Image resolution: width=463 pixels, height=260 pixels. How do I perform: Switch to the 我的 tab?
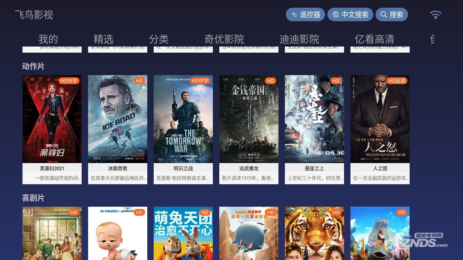click(x=48, y=39)
